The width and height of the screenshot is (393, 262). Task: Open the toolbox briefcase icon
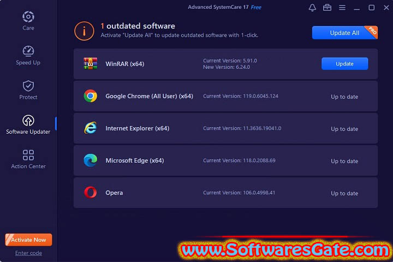(x=327, y=8)
